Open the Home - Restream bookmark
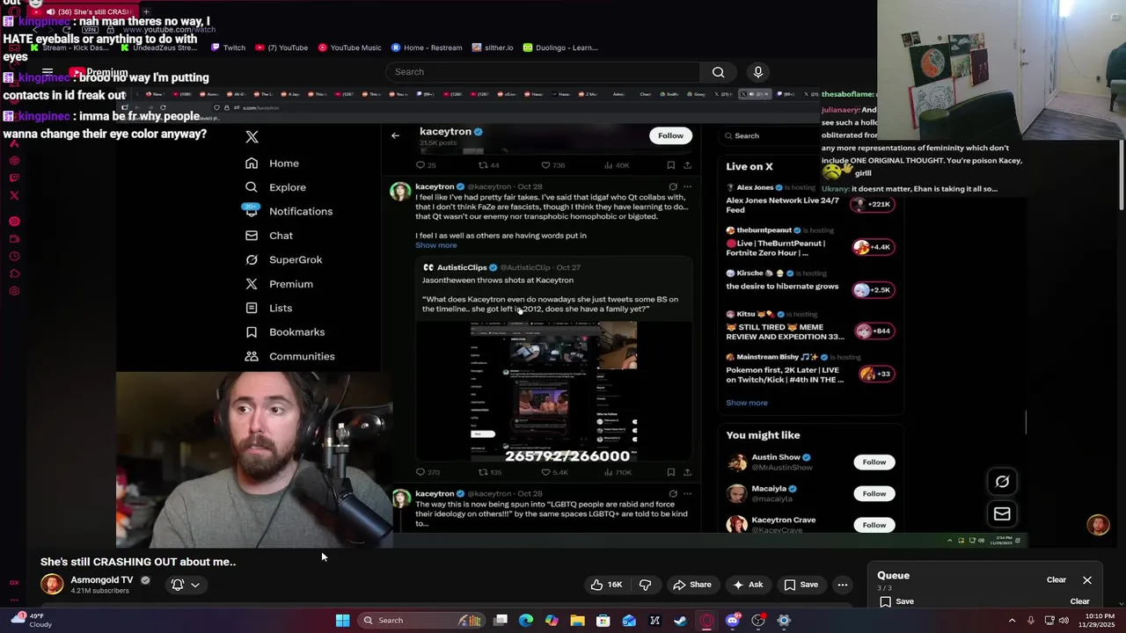Image resolution: width=1126 pixels, height=633 pixels. click(x=426, y=47)
